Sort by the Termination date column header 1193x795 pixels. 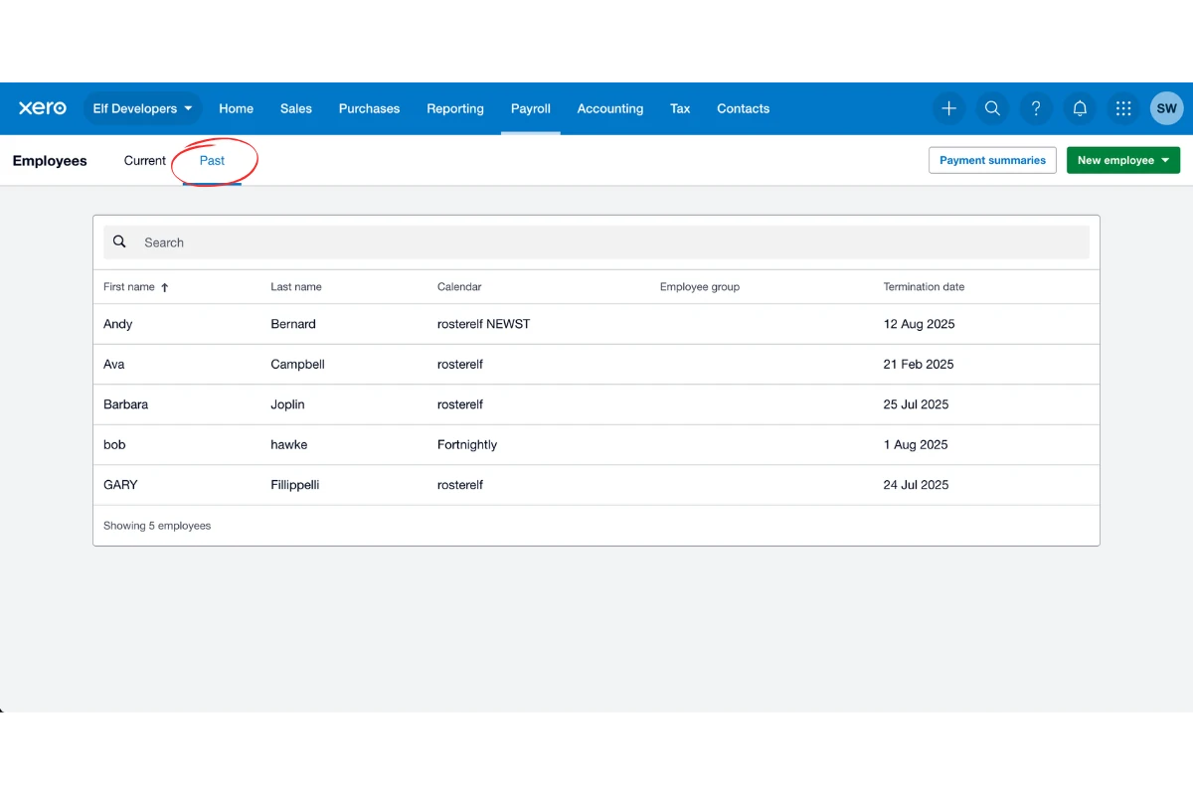tap(924, 287)
